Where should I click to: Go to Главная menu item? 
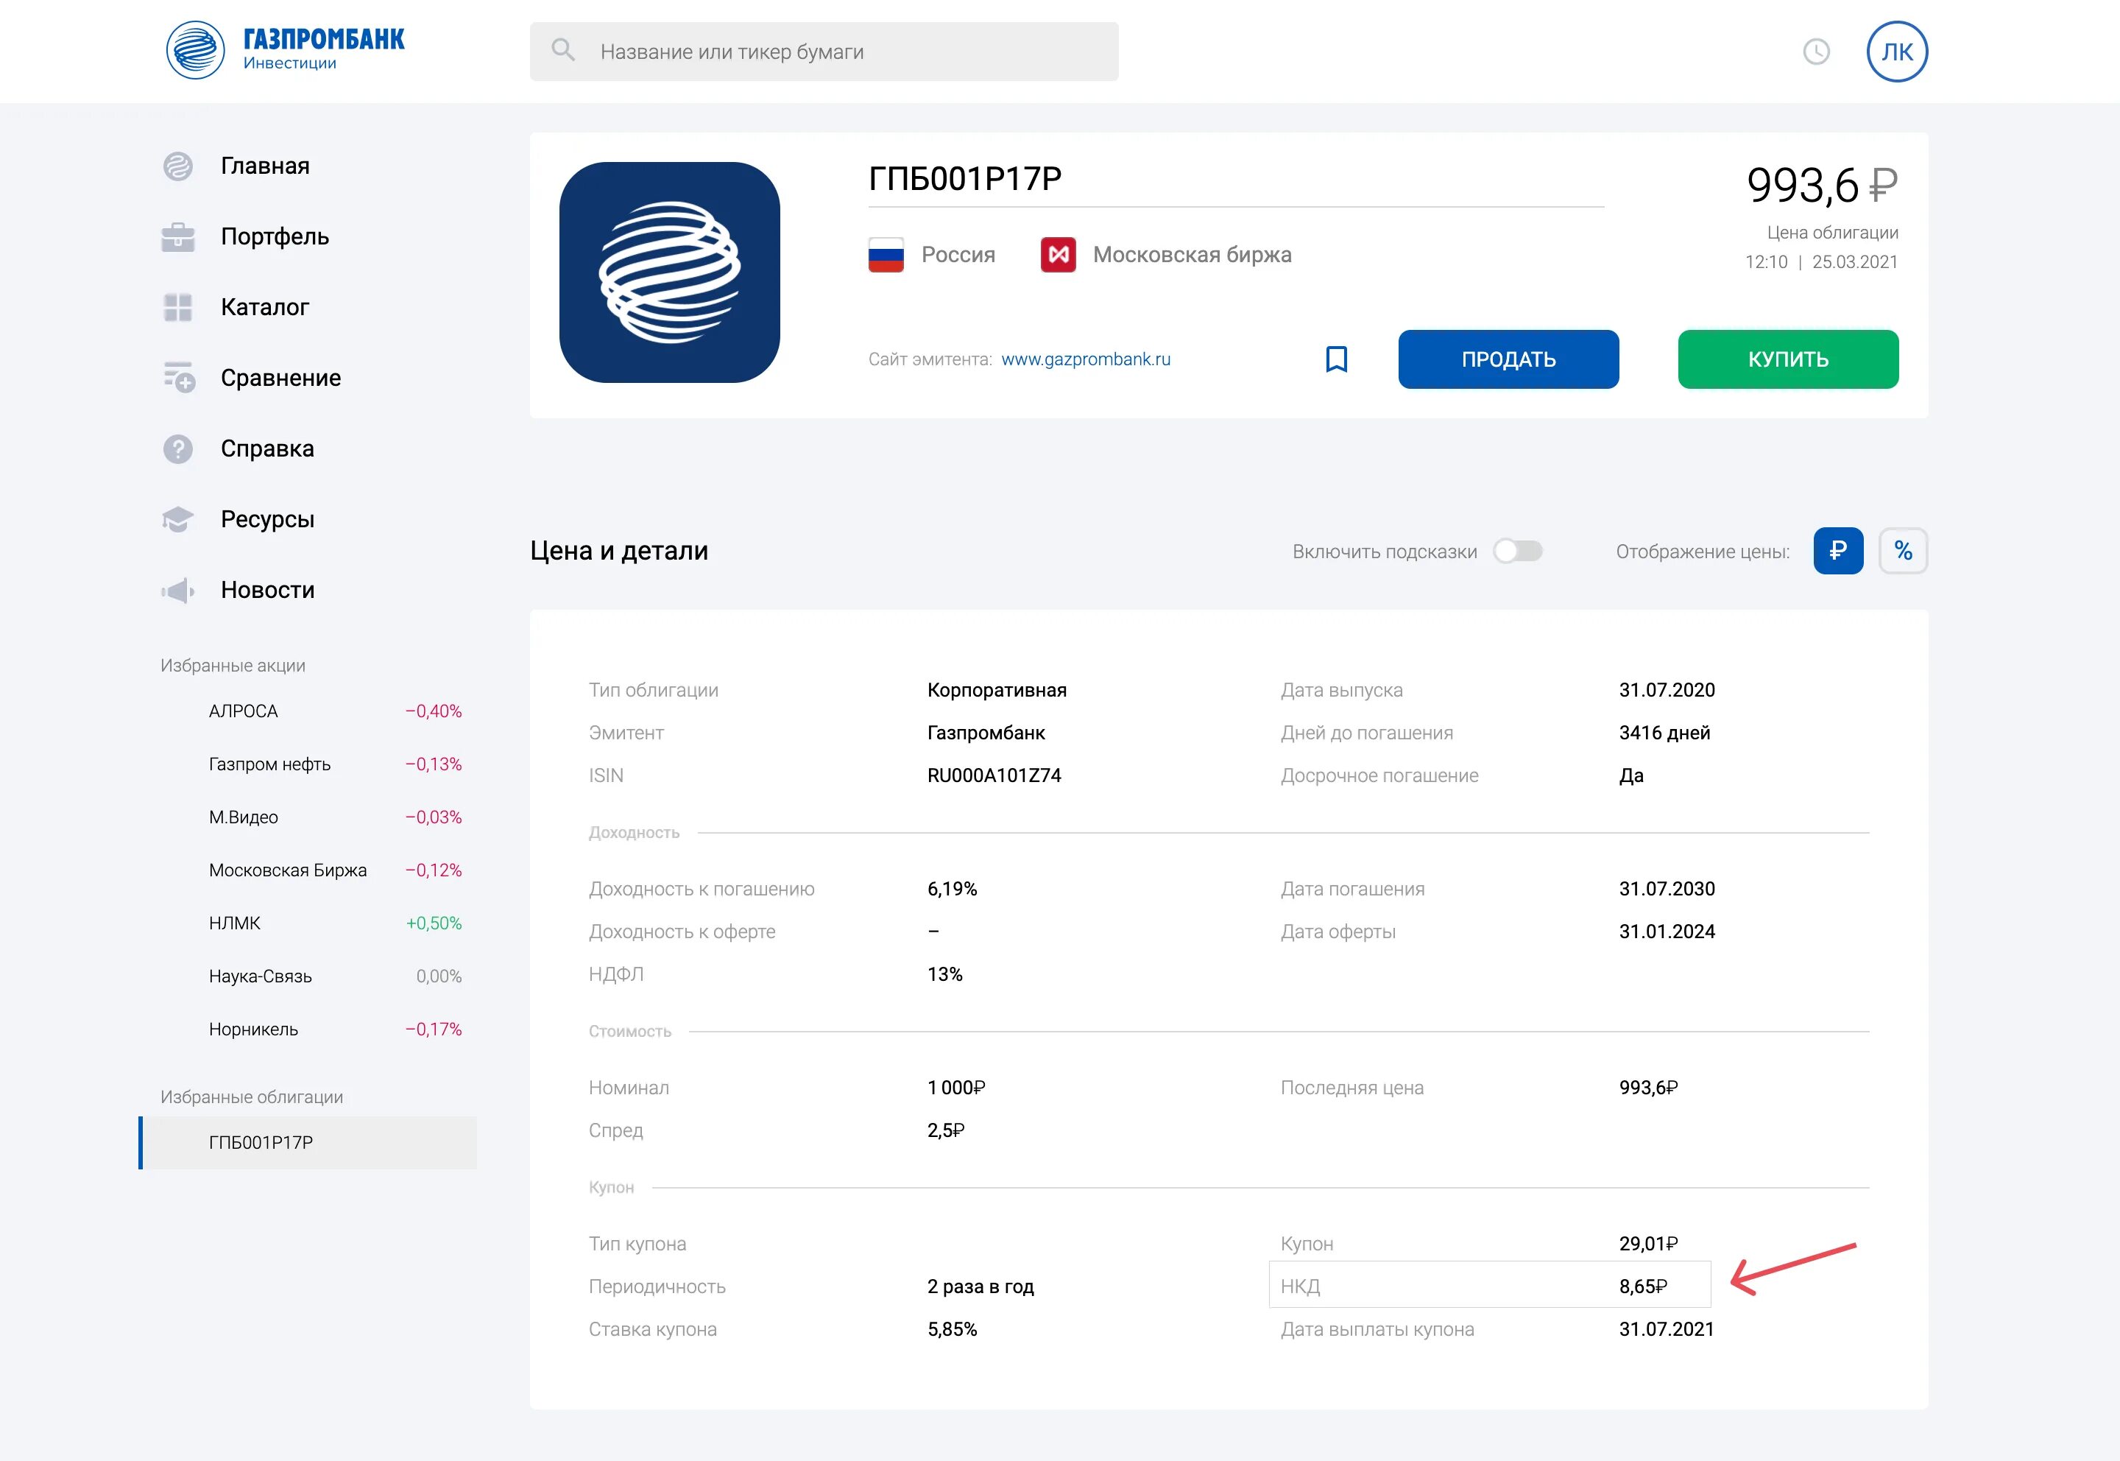265,166
